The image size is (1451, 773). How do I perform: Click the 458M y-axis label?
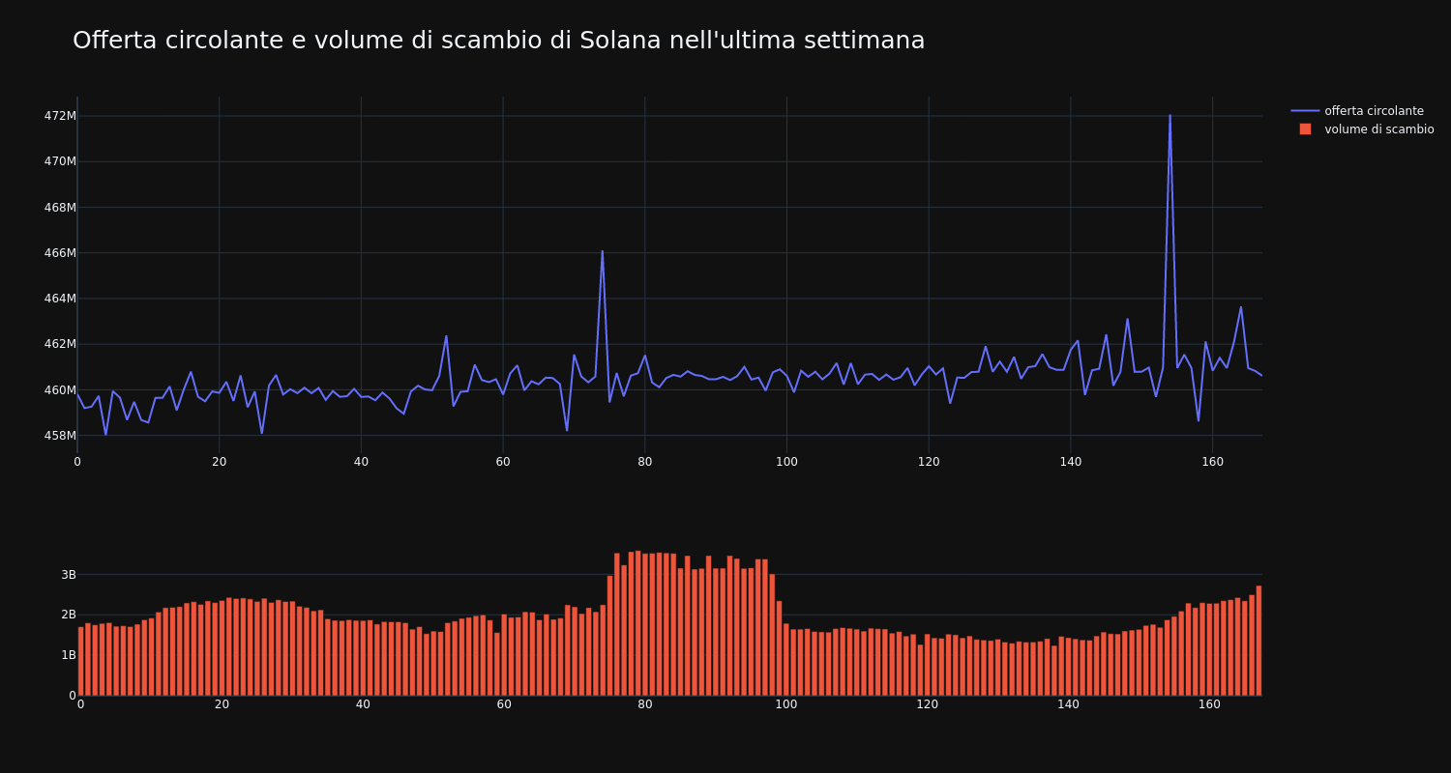pyautogui.click(x=60, y=436)
